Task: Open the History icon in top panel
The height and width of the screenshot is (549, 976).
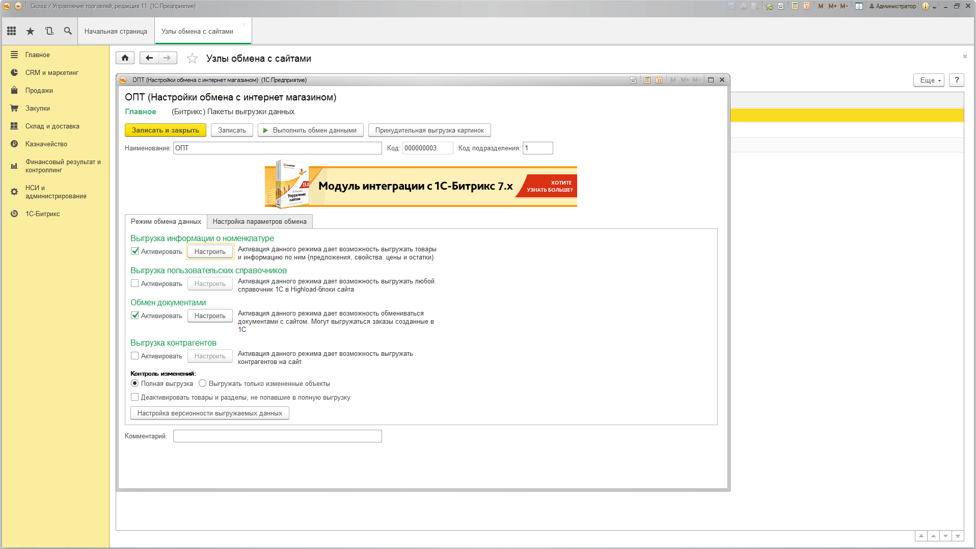Action: tap(49, 31)
